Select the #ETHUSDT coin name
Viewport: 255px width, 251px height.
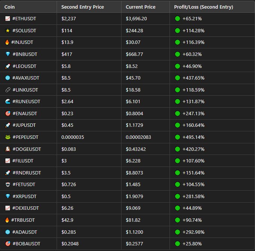(x=24, y=18)
